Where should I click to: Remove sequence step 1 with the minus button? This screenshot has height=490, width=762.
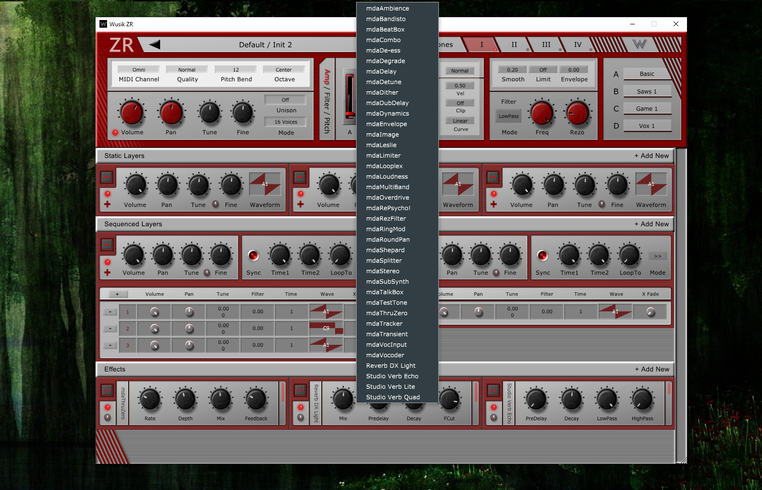110,312
